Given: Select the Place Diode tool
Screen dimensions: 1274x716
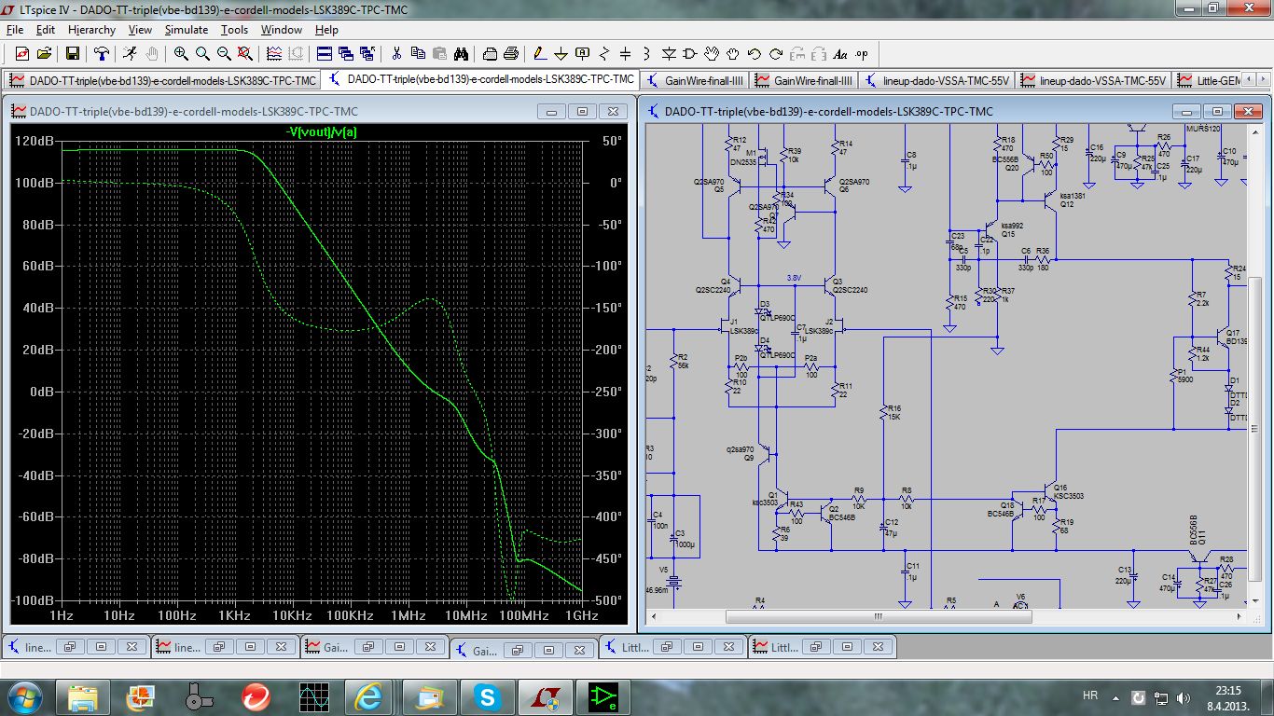Looking at the screenshot, I should pyautogui.click(x=669, y=54).
